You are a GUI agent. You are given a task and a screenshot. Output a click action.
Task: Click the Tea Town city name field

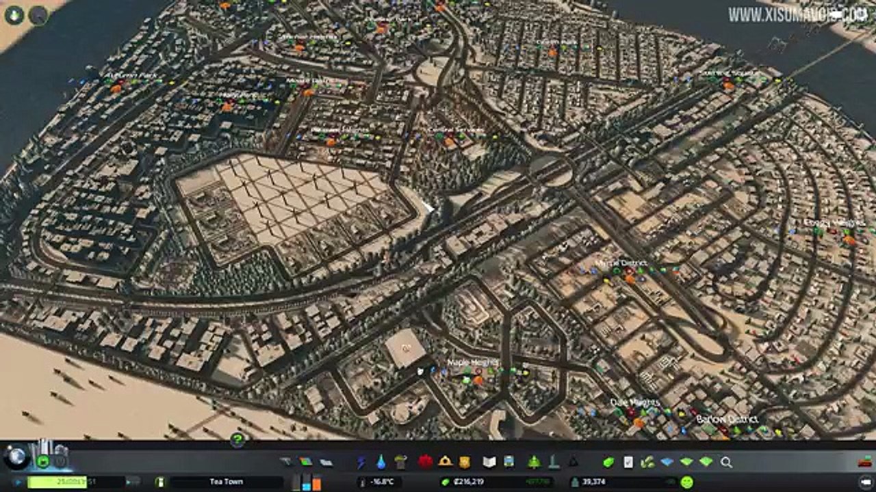226,482
